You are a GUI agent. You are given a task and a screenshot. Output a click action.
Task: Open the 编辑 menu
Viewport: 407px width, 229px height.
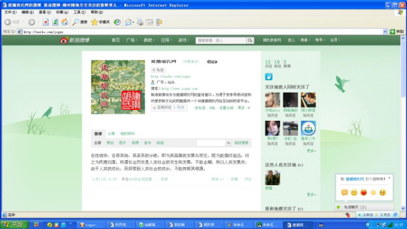point(27,12)
